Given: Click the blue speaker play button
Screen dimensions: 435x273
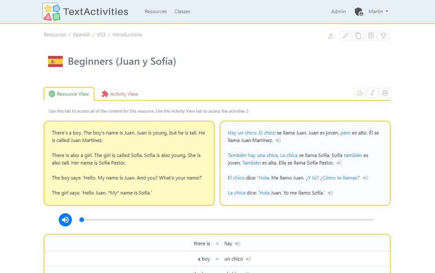Looking at the screenshot, I should 65,220.
